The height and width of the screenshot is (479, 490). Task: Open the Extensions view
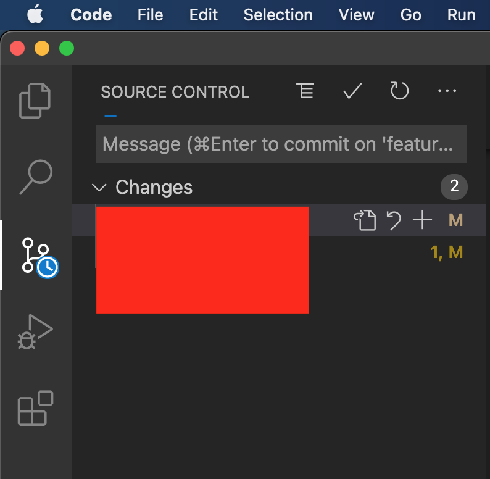(35, 408)
